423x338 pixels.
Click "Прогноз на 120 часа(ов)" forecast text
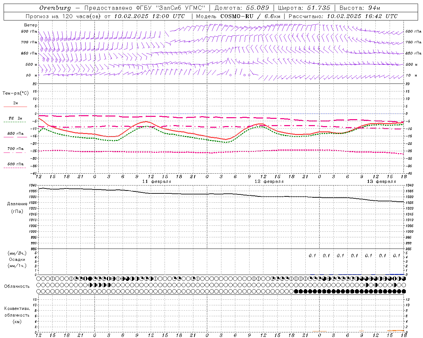coord(63,16)
